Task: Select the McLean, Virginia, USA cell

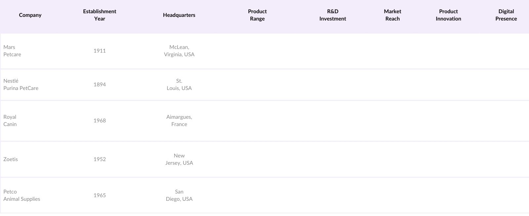Action: pyautogui.click(x=179, y=51)
